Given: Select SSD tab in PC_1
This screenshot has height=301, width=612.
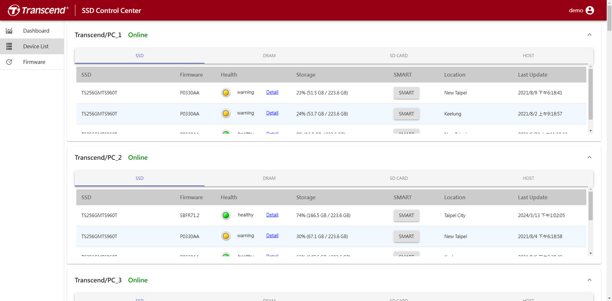Looking at the screenshot, I should tap(139, 56).
